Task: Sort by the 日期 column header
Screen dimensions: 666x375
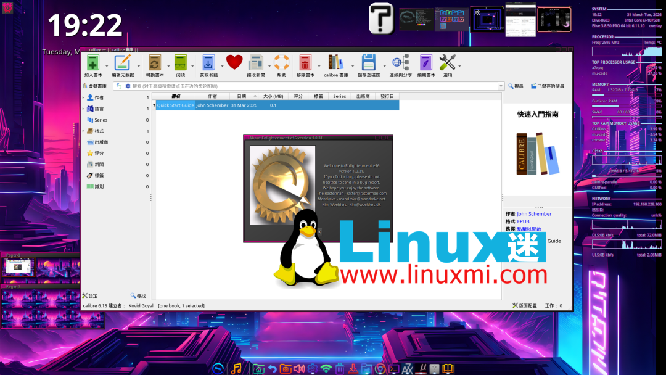Action: [242, 96]
